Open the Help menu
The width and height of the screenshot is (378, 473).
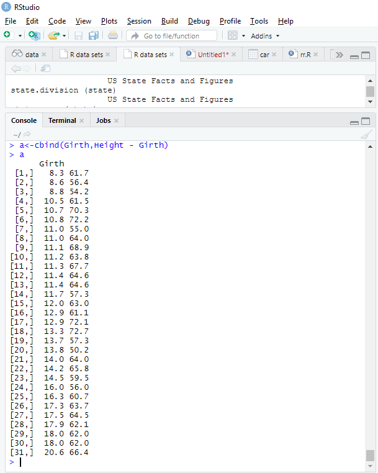[x=286, y=21]
